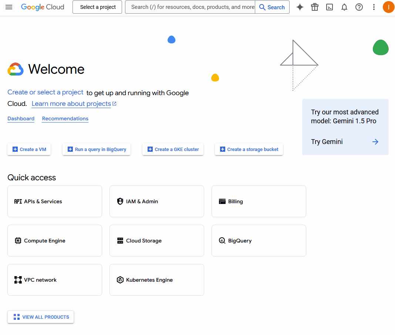
Task: Open the VPC network card
Action: [x=55, y=280]
